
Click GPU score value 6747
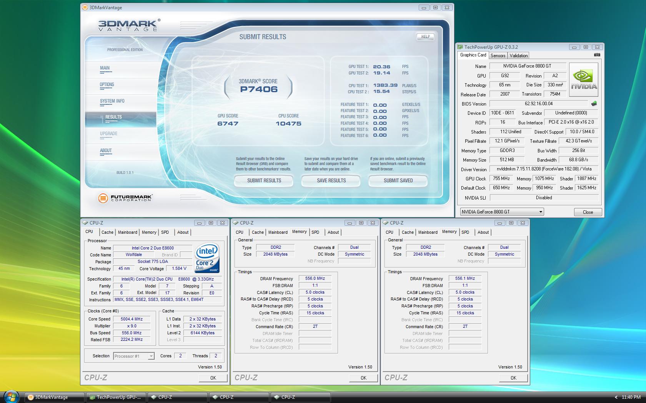click(228, 124)
